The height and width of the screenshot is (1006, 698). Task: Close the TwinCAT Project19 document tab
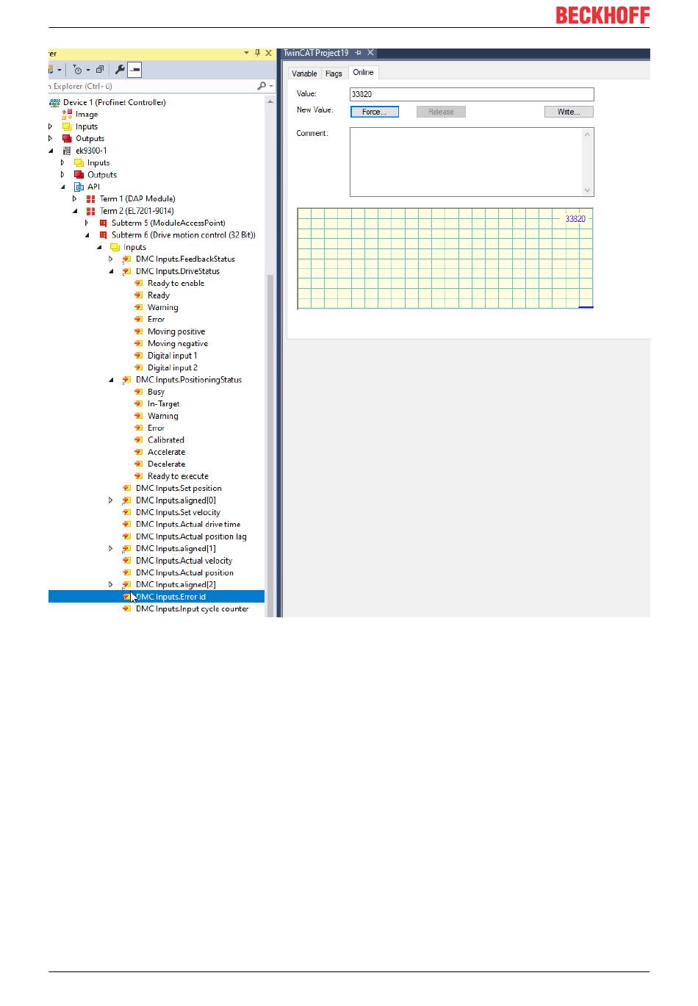click(x=371, y=53)
